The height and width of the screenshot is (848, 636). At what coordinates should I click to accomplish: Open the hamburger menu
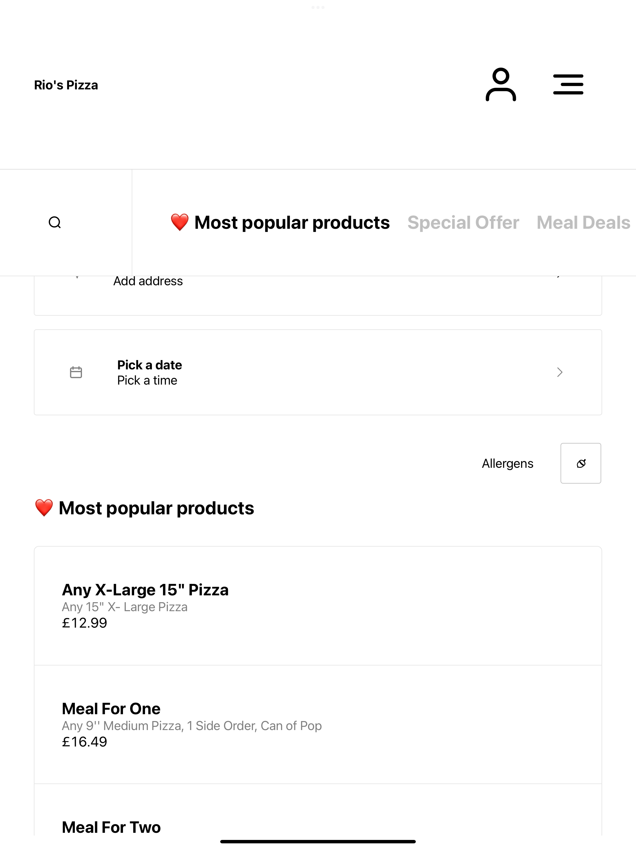point(568,84)
